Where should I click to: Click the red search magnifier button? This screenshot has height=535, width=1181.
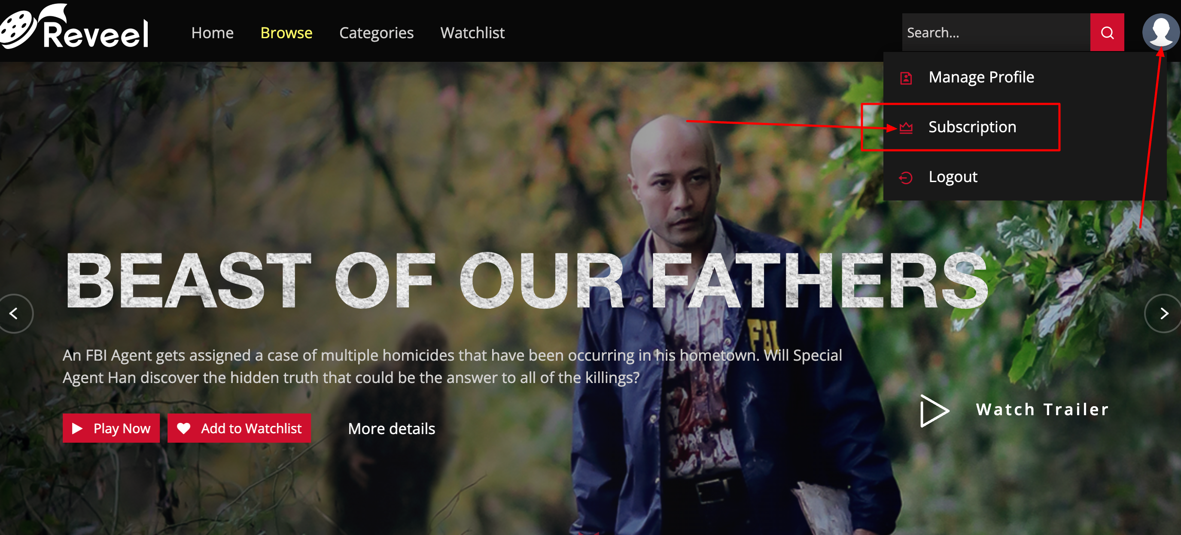1107,33
